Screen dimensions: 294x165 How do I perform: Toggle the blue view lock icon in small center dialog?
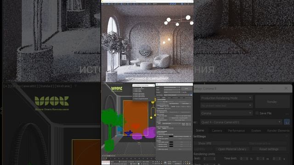[x=191, y=95]
